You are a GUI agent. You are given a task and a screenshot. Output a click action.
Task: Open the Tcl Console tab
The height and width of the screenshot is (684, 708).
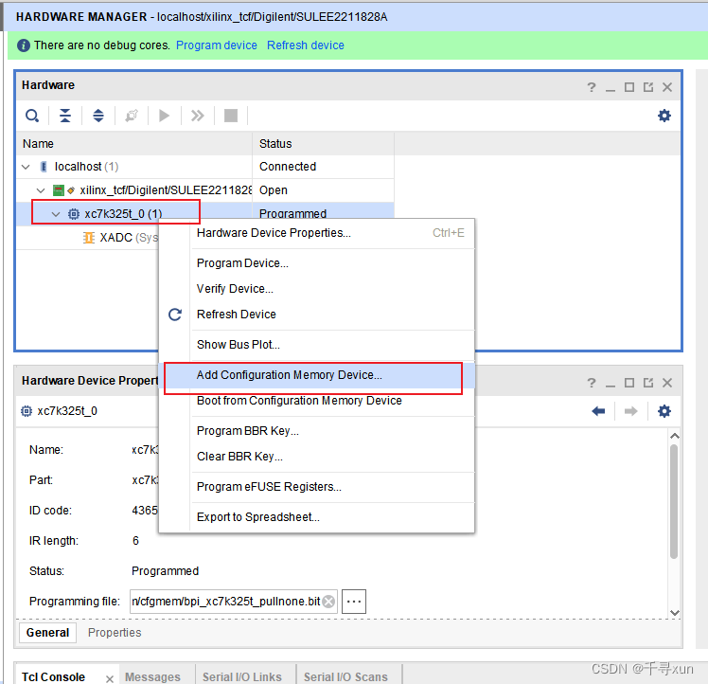53,676
